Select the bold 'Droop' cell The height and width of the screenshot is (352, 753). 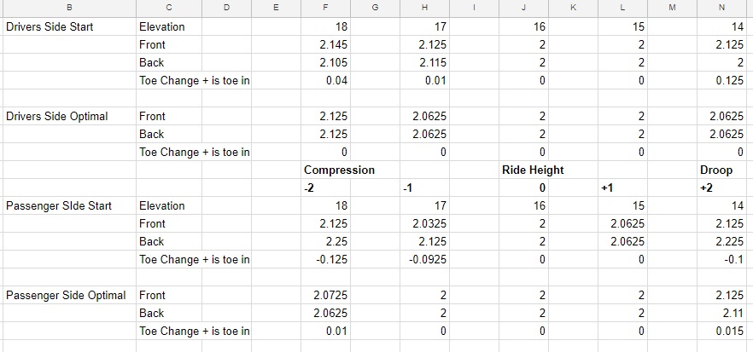point(715,170)
